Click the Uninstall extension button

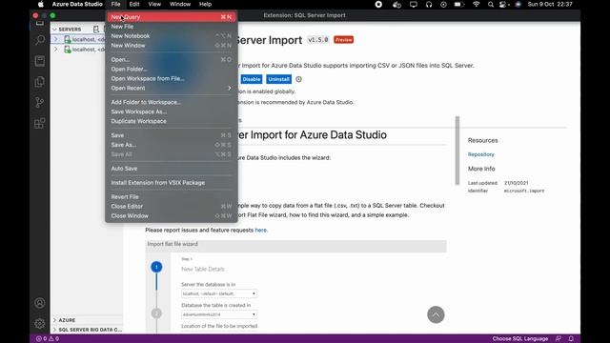(x=278, y=79)
